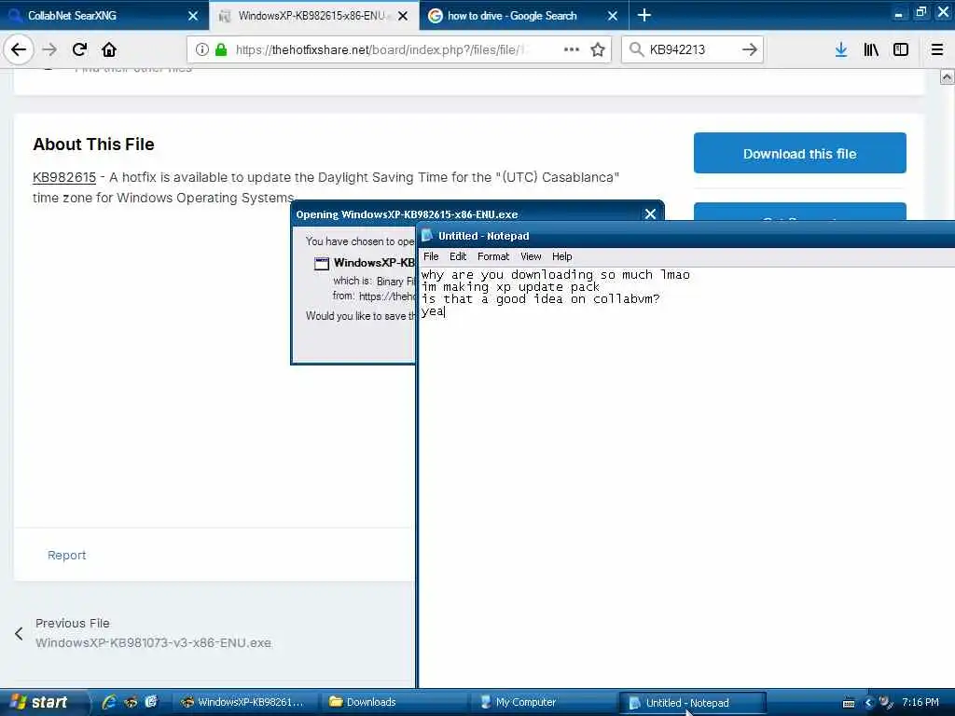The width and height of the screenshot is (955, 716).
Task: Click the tray icon left of the clock
Action: pos(885,703)
